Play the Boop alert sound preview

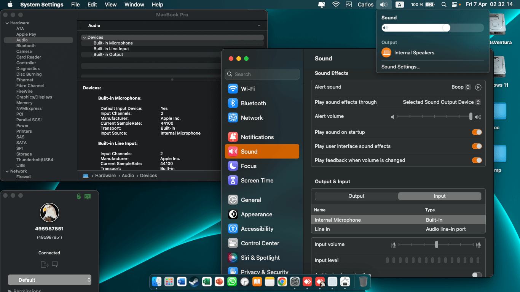[x=478, y=87]
